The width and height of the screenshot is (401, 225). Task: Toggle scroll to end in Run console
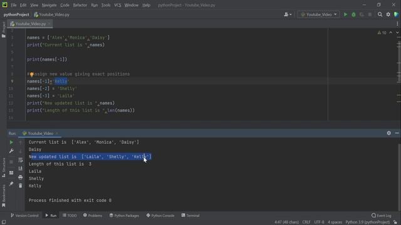[21, 168]
